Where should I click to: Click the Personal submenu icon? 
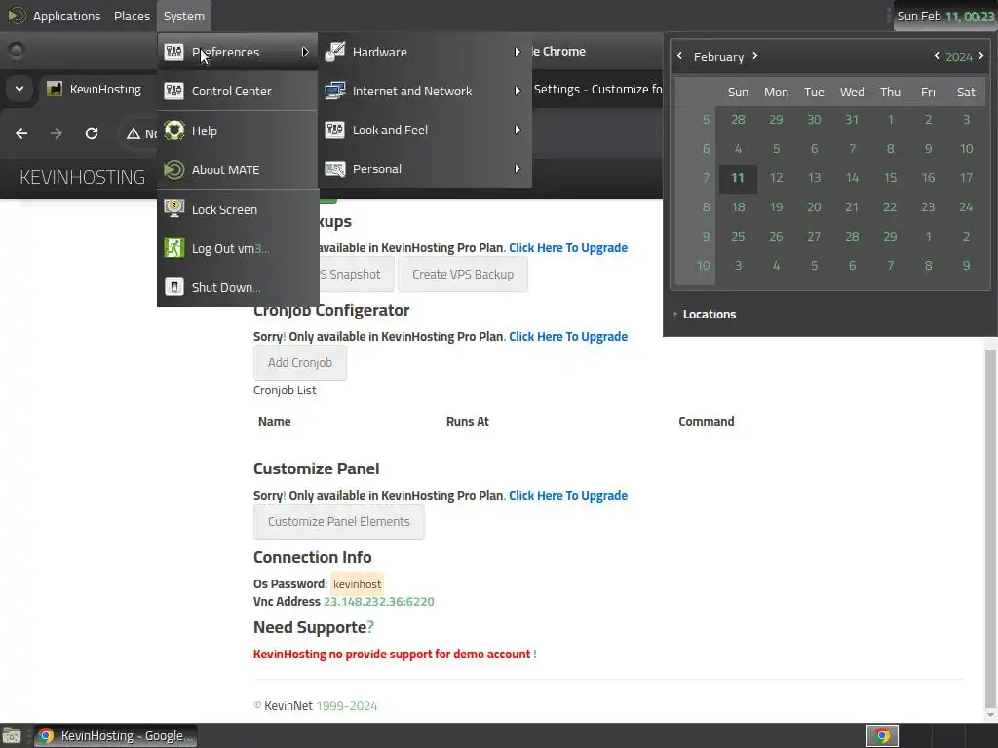[x=335, y=168]
